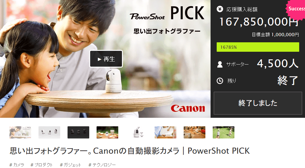Viewport: 305px width, 168px height.
Task: Select the child running on grass thumbnail
Action: (223, 132)
